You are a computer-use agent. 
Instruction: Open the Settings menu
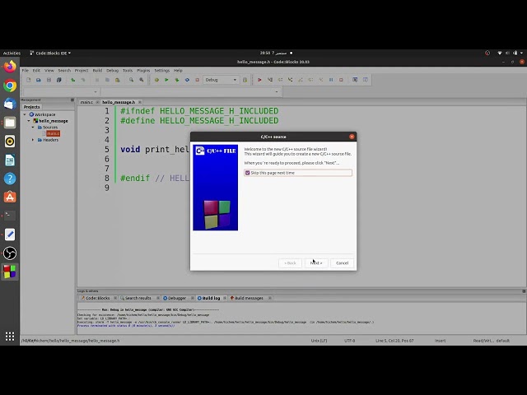pos(162,71)
